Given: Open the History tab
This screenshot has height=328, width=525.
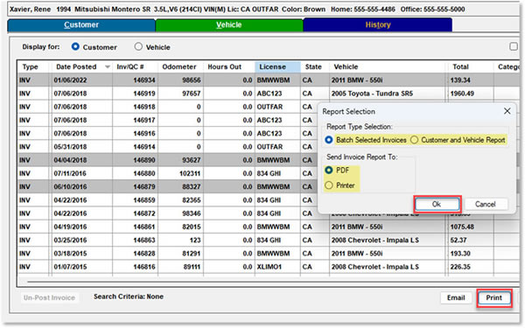Looking at the screenshot, I should pyautogui.click(x=378, y=25).
